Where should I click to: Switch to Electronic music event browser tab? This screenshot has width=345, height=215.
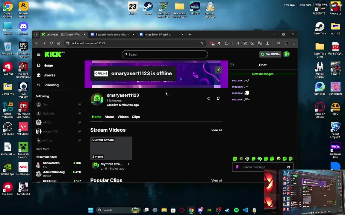(113, 34)
